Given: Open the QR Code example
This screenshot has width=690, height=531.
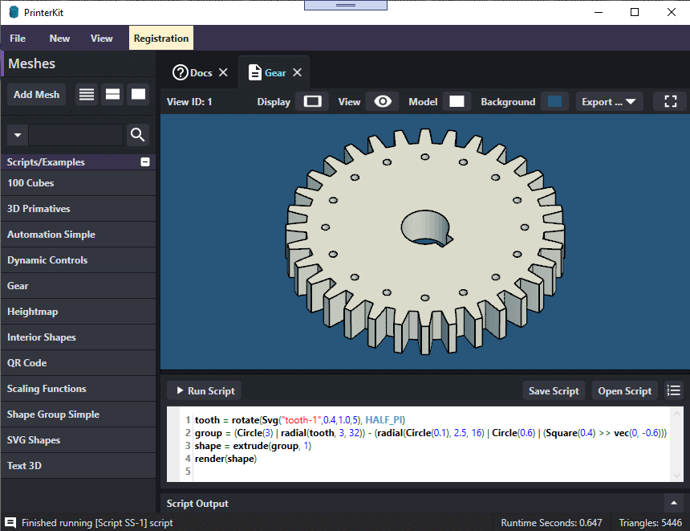Looking at the screenshot, I should tap(79, 362).
